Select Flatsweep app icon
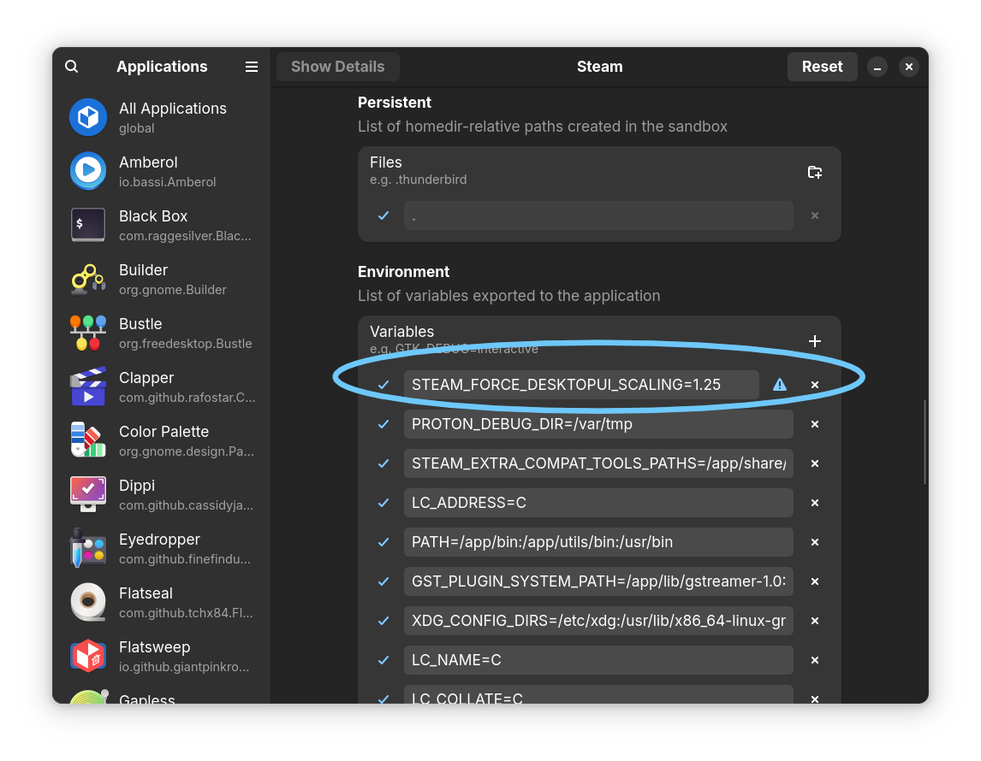The width and height of the screenshot is (981, 761). (88, 656)
